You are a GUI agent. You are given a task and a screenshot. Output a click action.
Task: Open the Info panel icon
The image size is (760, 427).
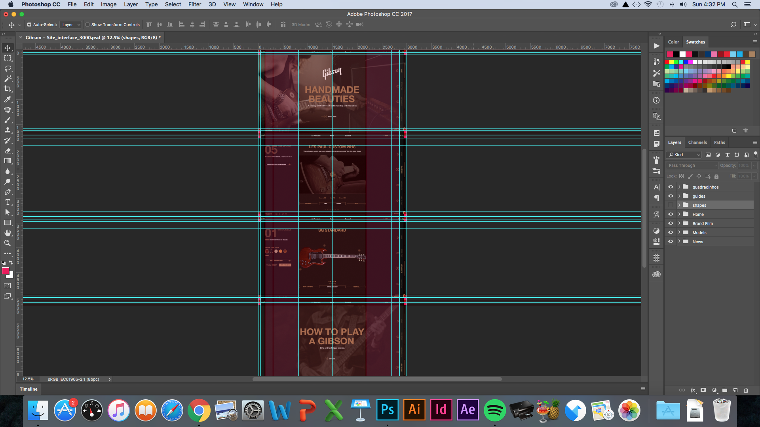656,100
